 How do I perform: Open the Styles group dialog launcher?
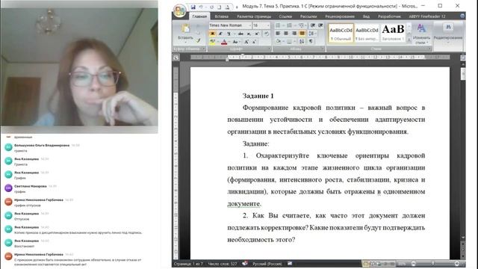point(429,49)
